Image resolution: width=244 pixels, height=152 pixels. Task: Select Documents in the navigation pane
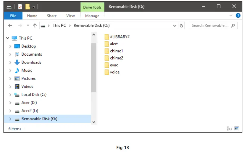[32, 54]
